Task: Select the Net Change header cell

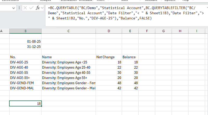Action: tap(109, 57)
